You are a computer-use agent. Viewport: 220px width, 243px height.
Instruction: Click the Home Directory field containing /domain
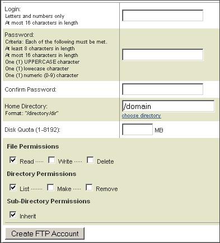(x=168, y=106)
